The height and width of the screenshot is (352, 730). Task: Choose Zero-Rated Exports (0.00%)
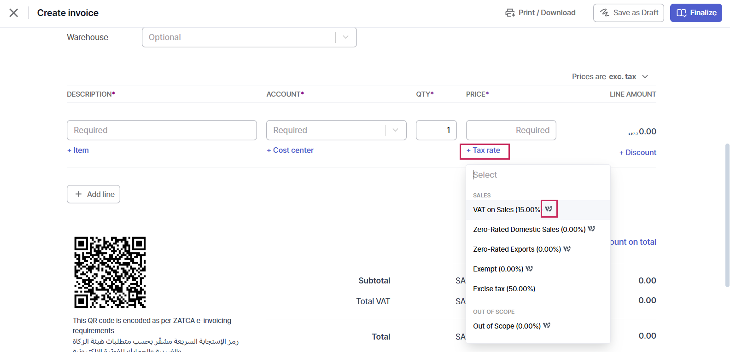[x=538, y=249]
